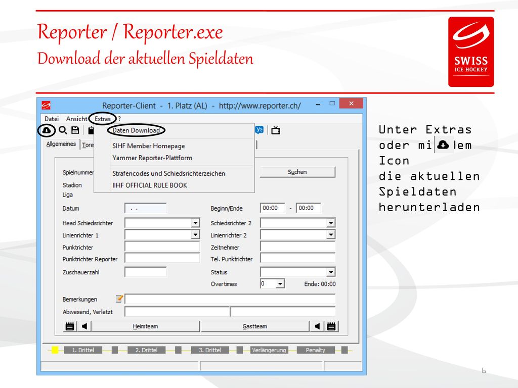Click the Gastteam button
This screenshot has height=388, width=518.
coord(255,326)
